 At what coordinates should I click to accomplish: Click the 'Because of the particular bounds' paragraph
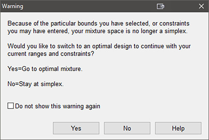pyautogui.click(x=98, y=27)
